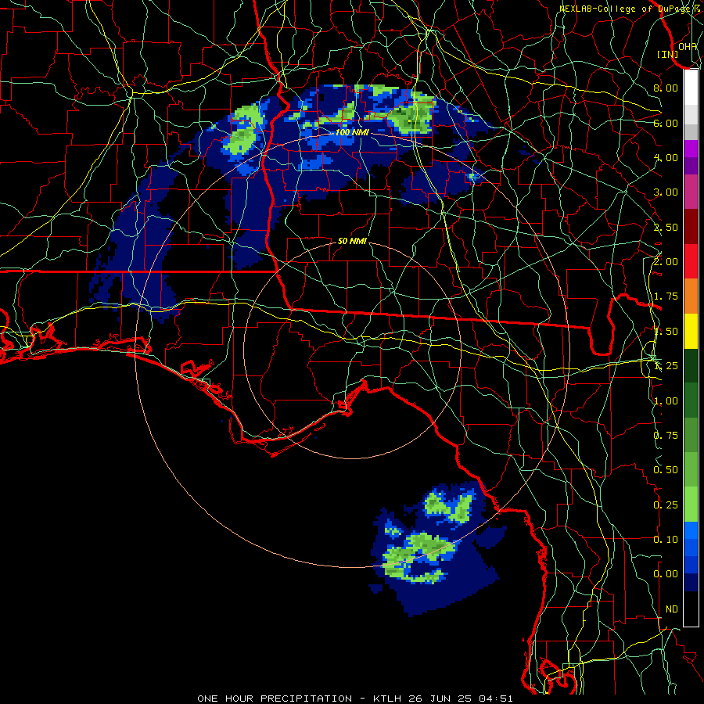The image size is (704, 704).
Task: Click the 2.00 legend value
Action: point(666,262)
